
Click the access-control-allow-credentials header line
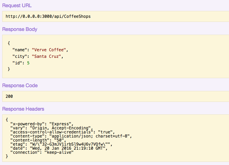click(62, 132)
